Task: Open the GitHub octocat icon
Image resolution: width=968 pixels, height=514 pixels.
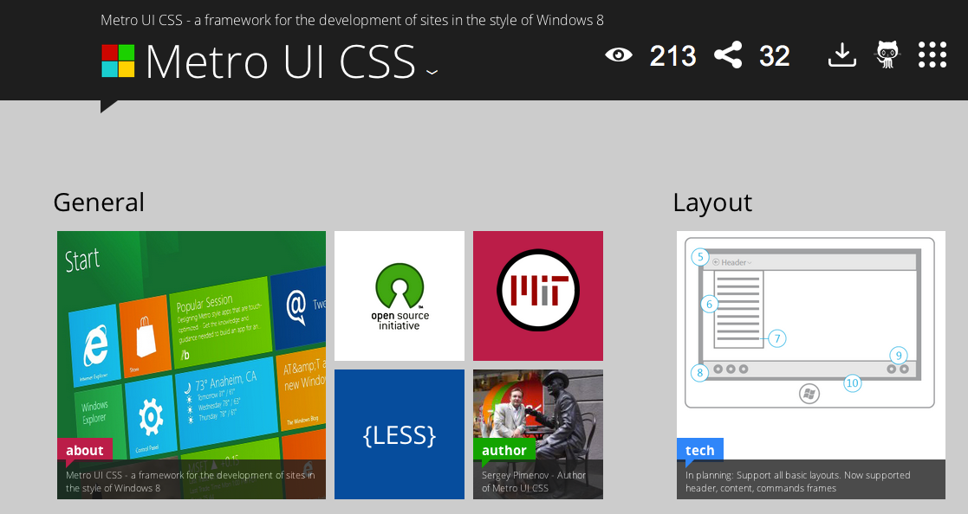Action: pos(887,55)
